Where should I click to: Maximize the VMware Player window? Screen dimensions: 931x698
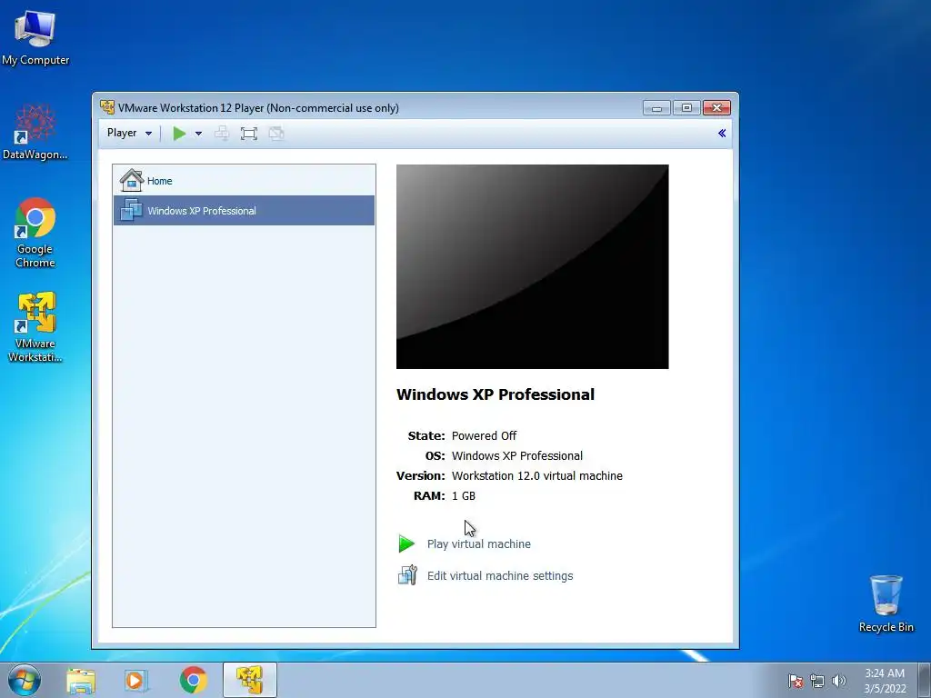(x=686, y=108)
